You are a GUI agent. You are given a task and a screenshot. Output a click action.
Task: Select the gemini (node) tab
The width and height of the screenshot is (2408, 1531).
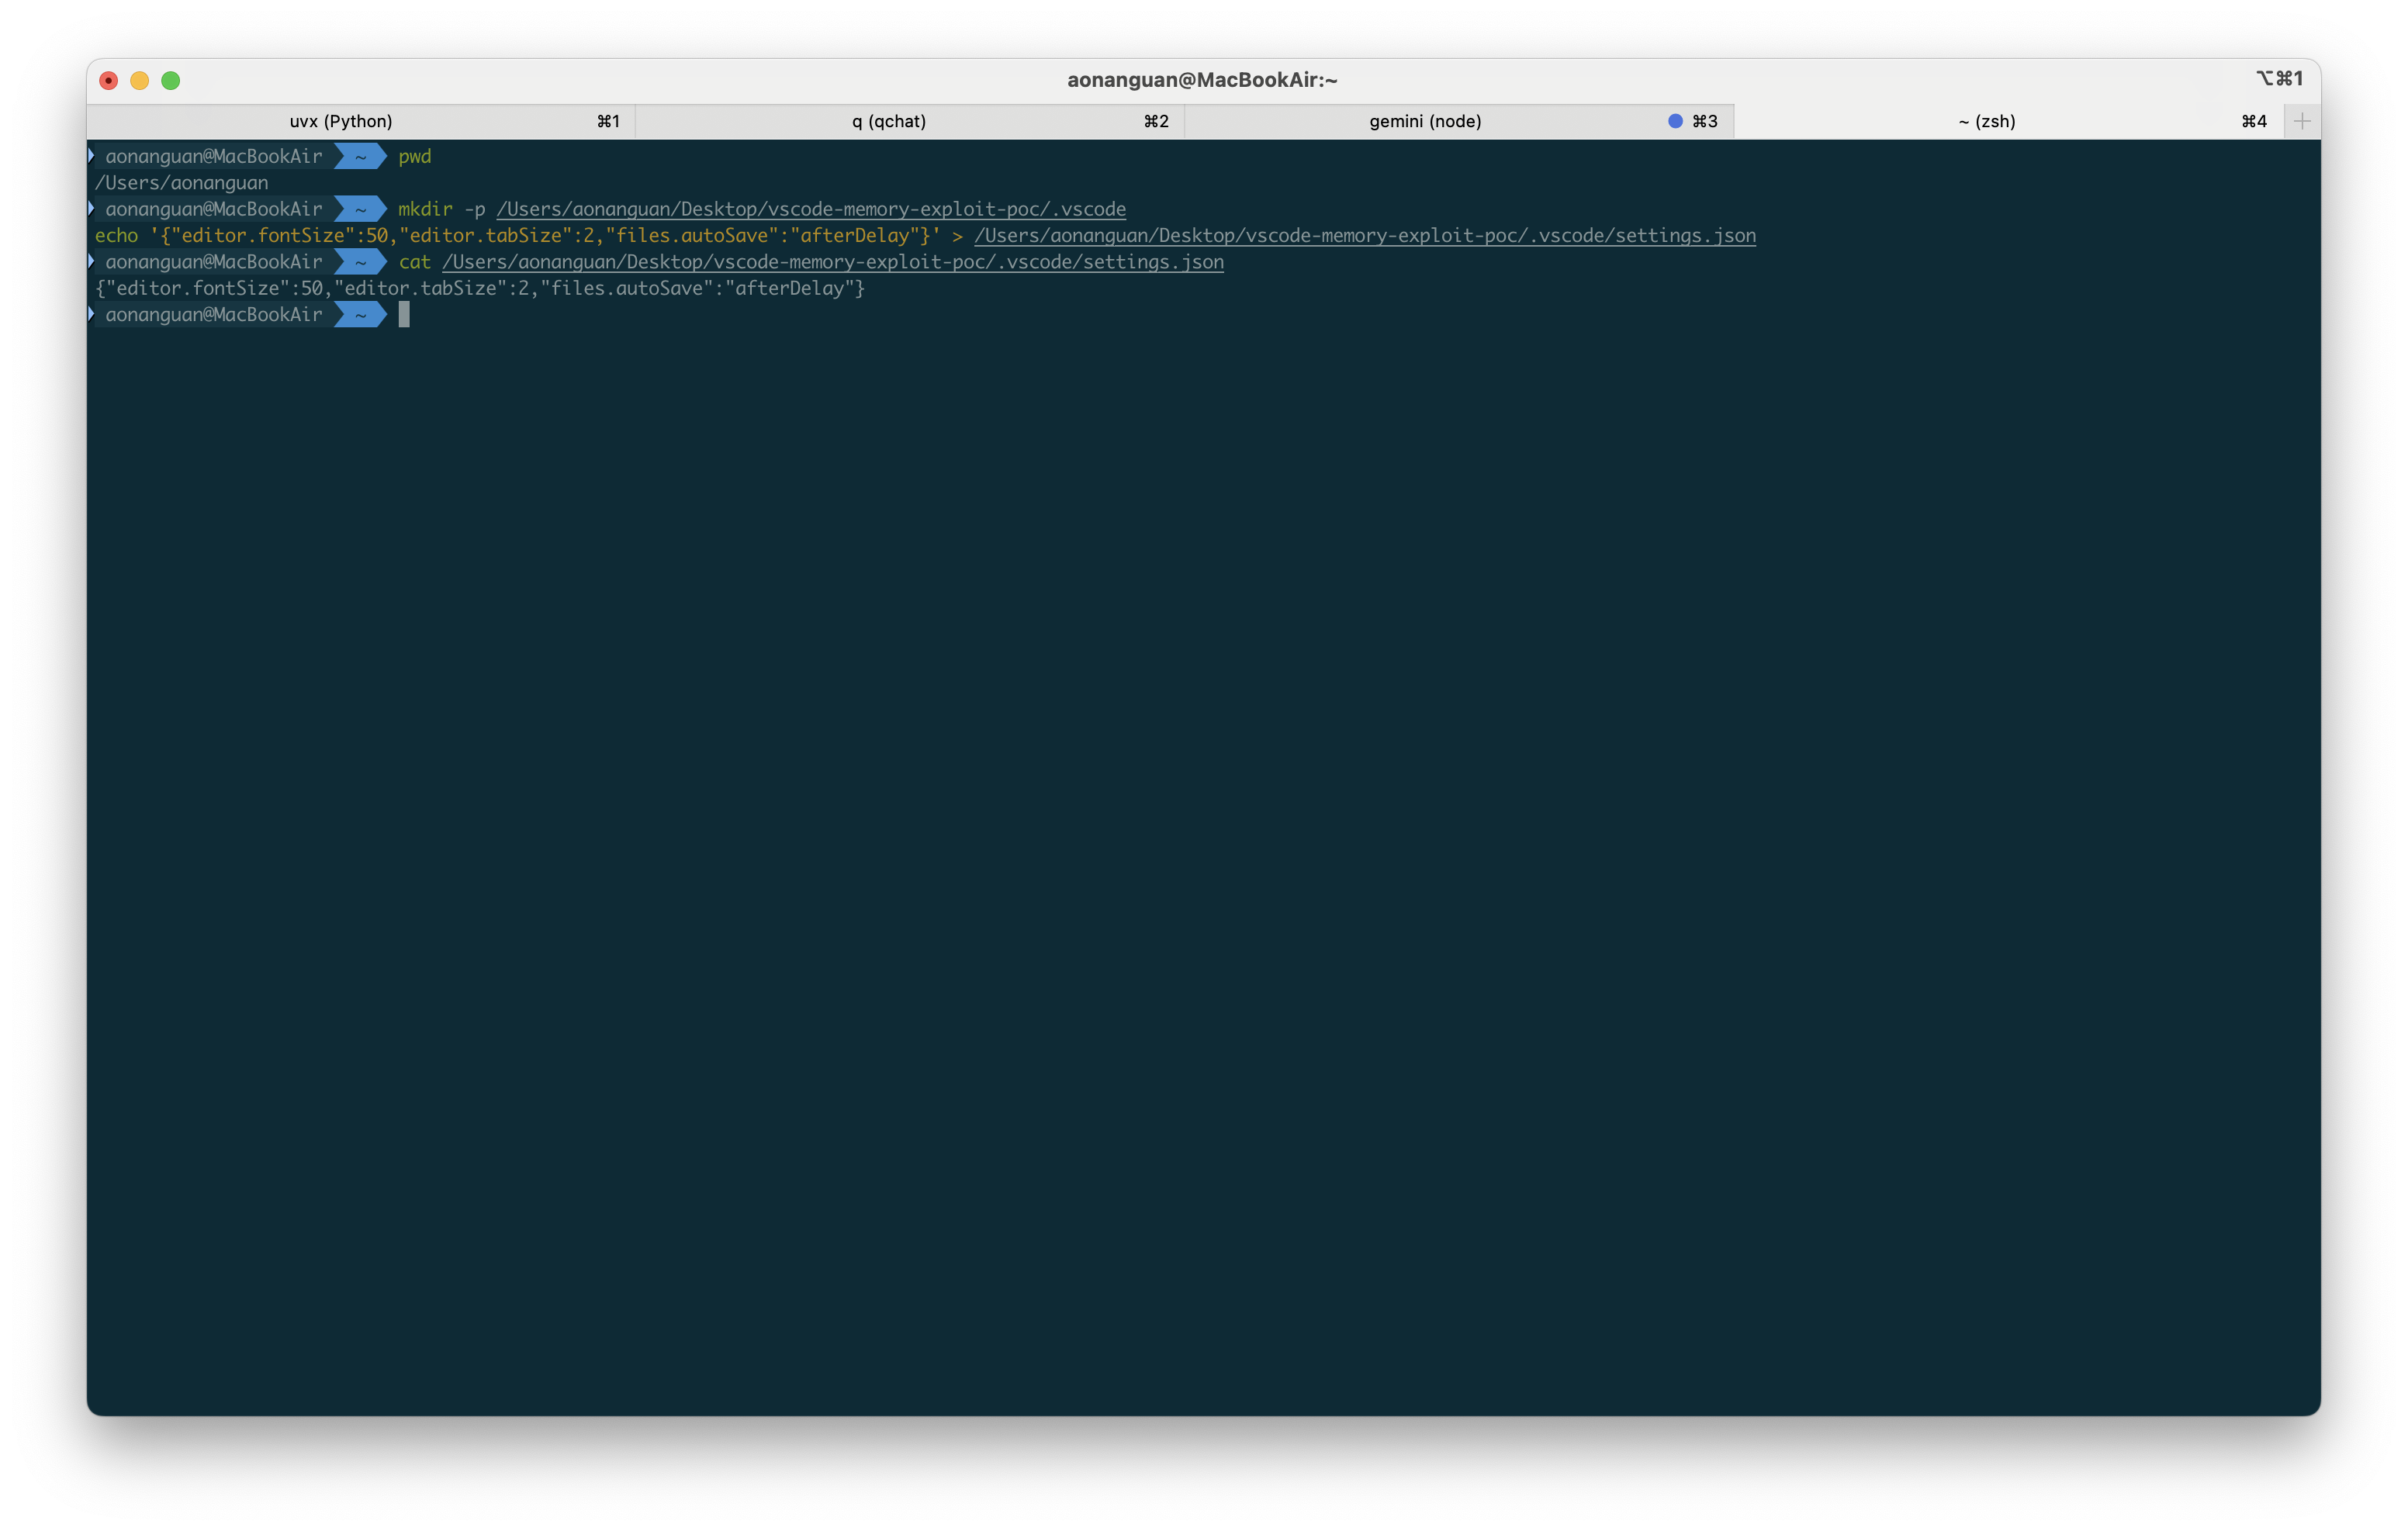point(1424,121)
